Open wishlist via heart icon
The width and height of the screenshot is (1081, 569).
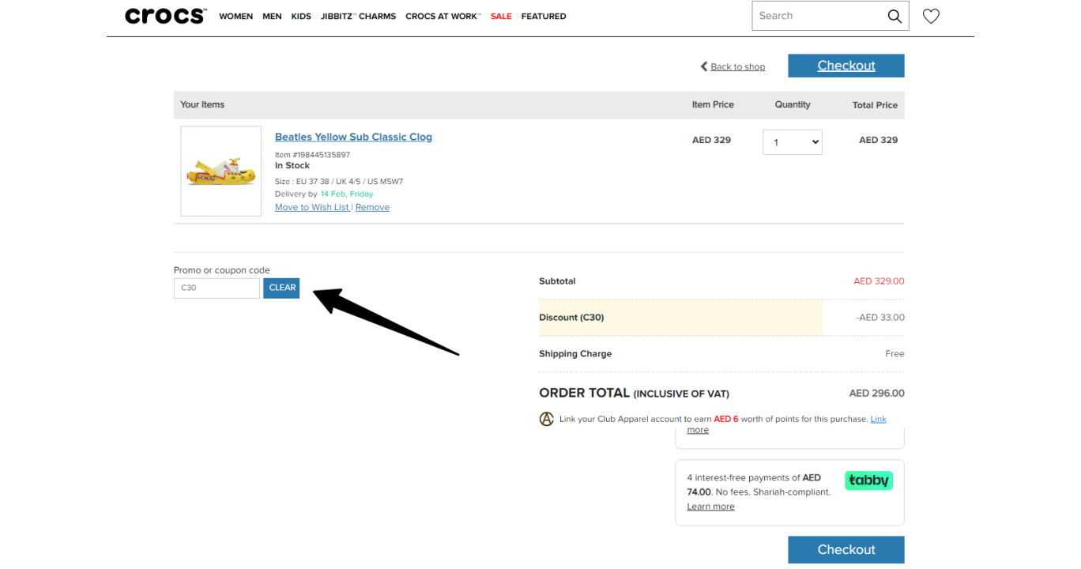pos(931,16)
